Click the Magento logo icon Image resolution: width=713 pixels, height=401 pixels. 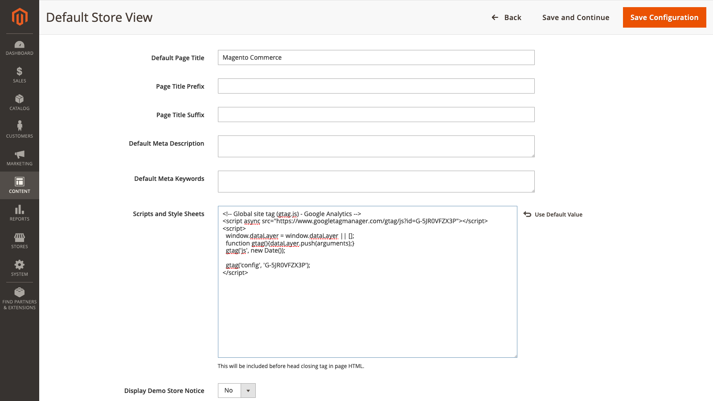(20, 17)
